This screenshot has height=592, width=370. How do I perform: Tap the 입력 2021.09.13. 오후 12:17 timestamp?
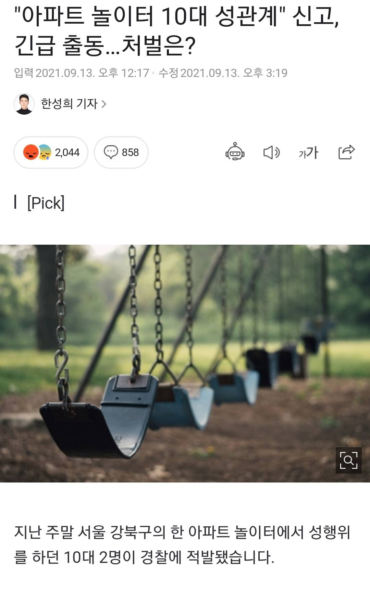[x=82, y=73]
